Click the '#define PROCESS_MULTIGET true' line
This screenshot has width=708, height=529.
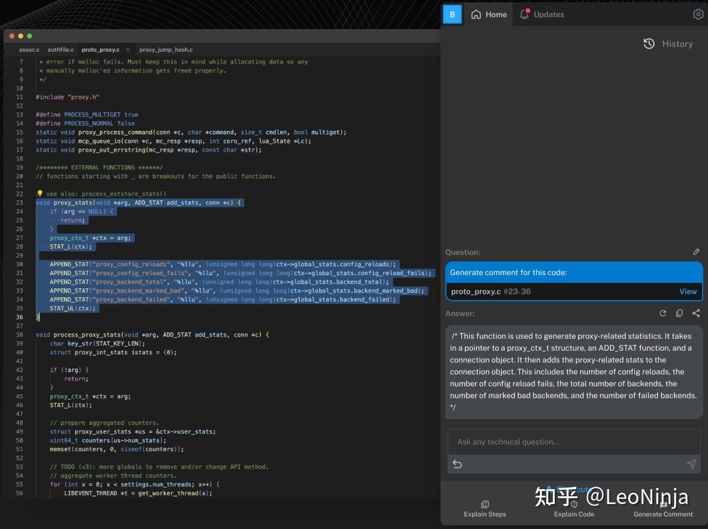tap(87, 115)
